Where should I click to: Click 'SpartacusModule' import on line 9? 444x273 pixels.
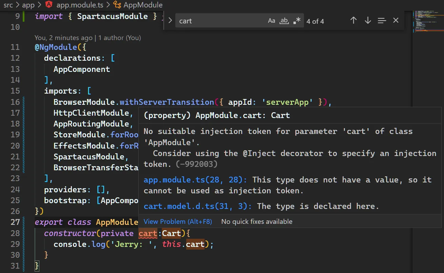112,16
